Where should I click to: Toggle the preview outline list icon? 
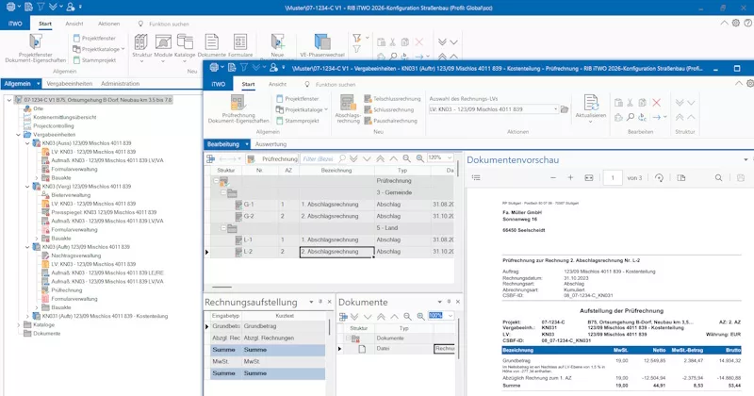tap(476, 177)
